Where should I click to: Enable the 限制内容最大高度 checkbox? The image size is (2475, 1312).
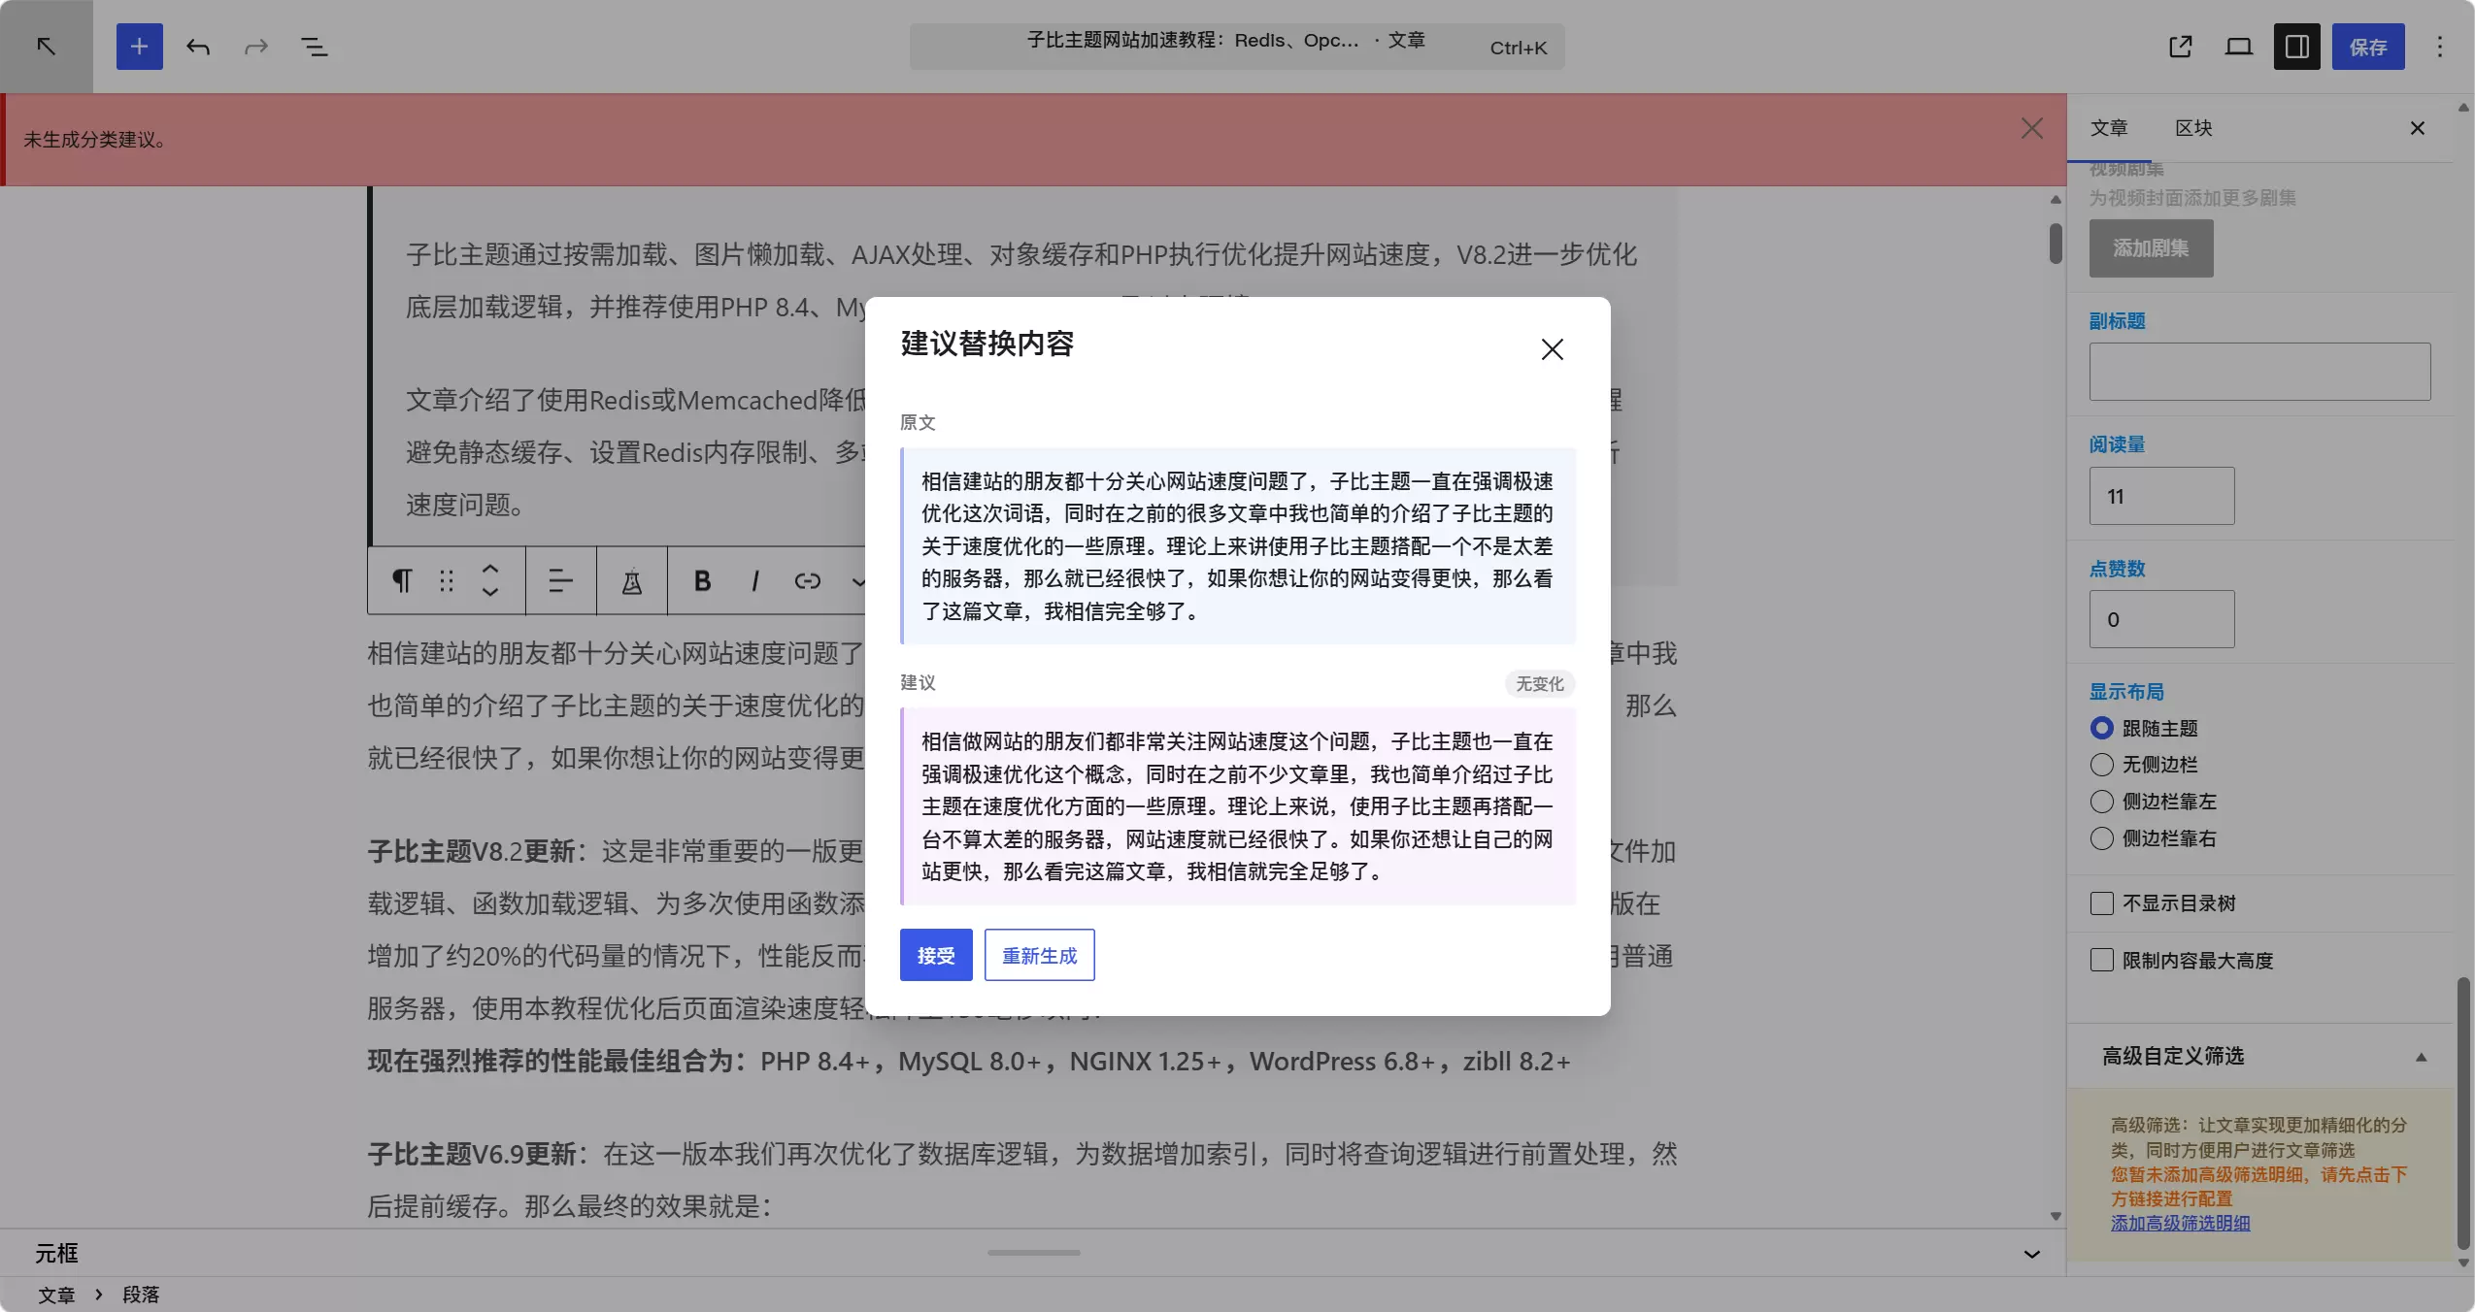(2101, 960)
